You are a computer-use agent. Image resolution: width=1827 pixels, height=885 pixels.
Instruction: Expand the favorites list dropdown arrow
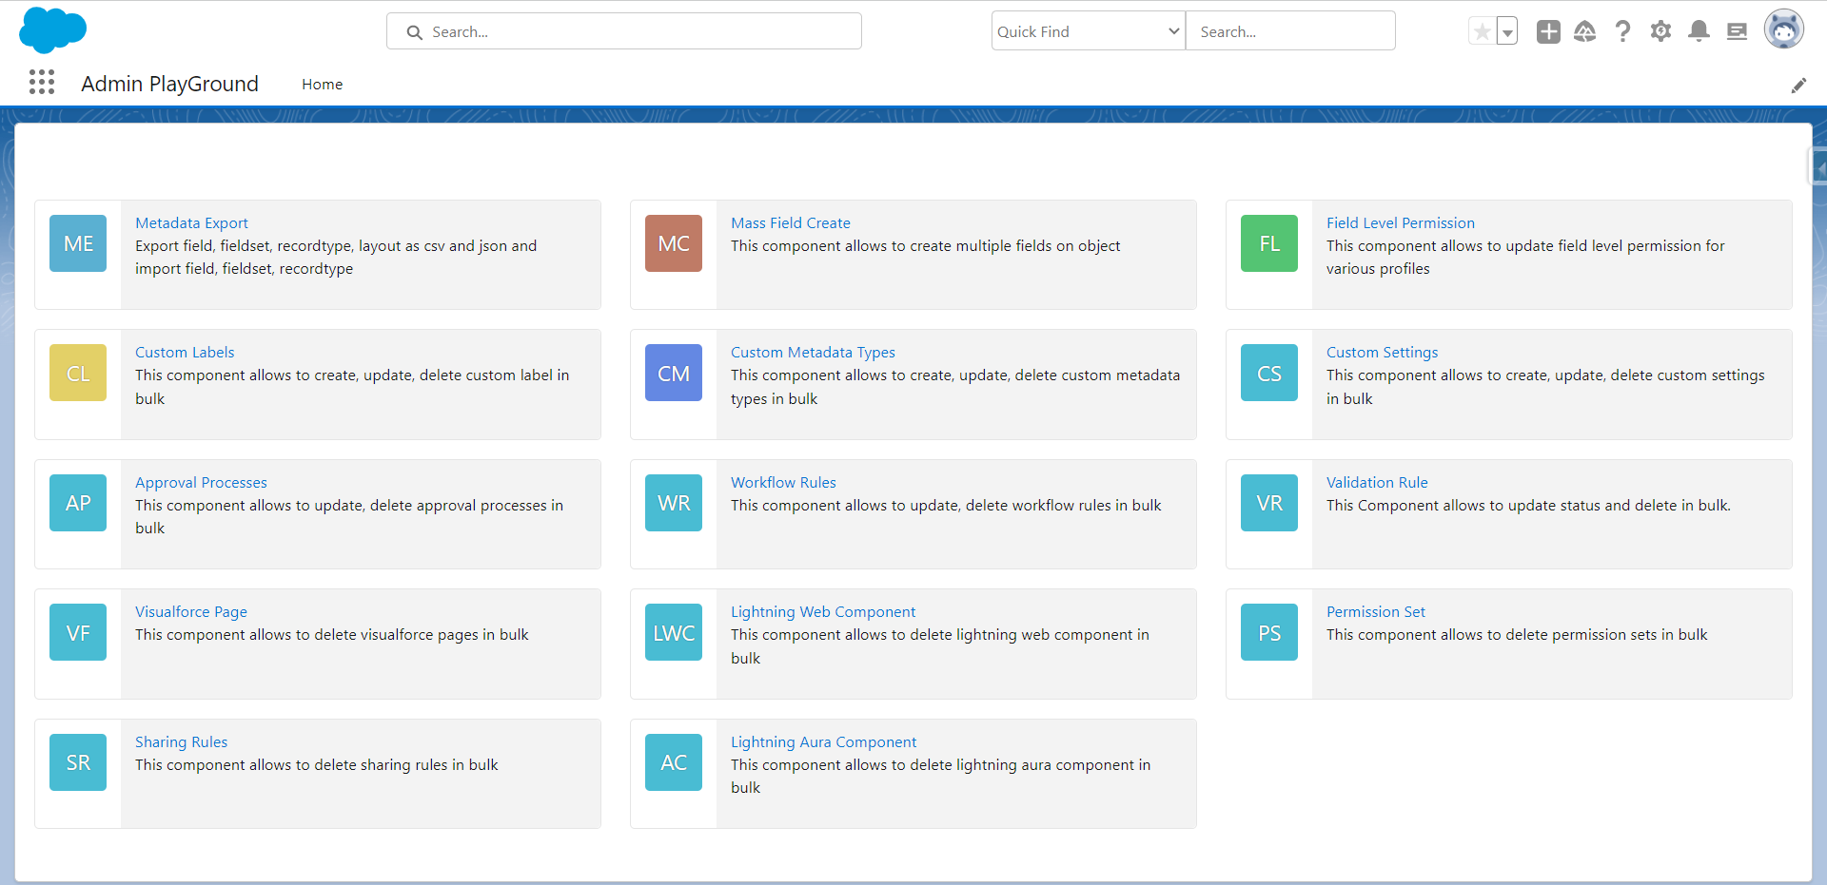pyautogui.click(x=1507, y=31)
